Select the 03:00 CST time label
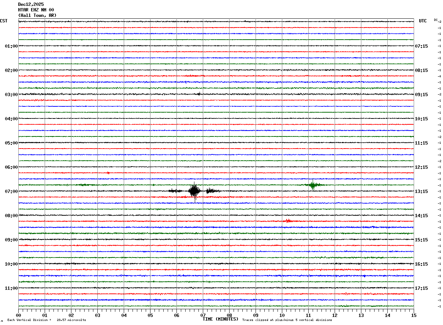The image size is (443, 325). point(11,95)
